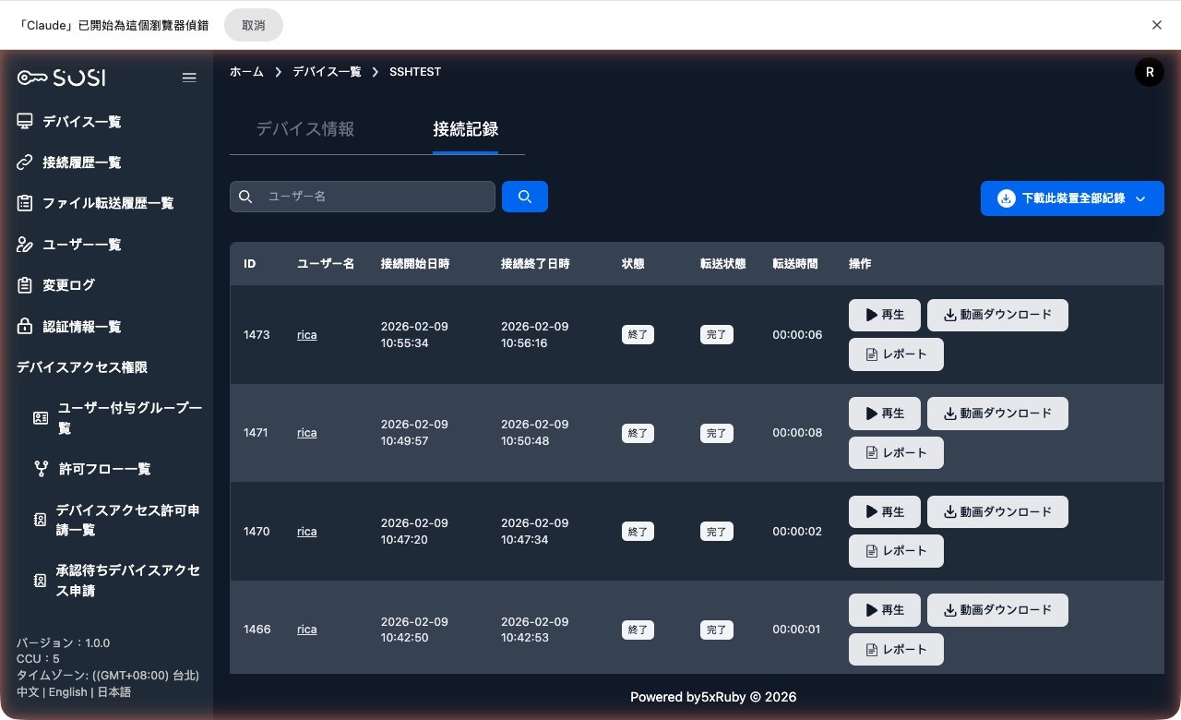This screenshot has height=720, width=1181.
Task: Click the 変更ログ document icon
Action: pos(25,284)
